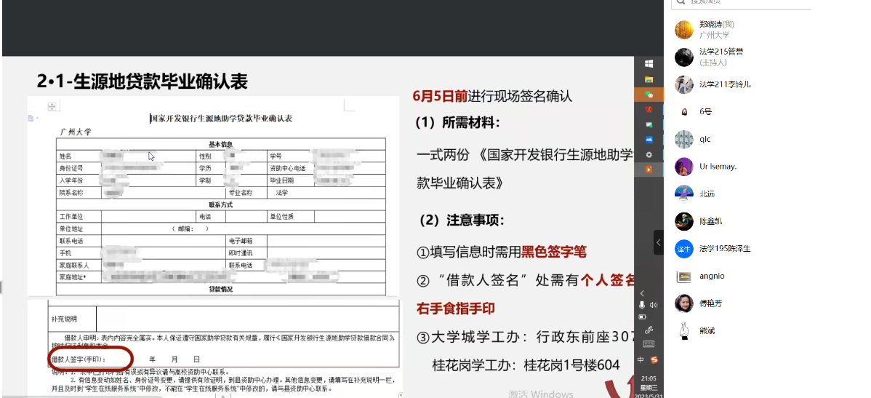This screenshot has height=398, width=871.
Task: Click the slide title 2•1-生源地贷款毕业确认表
Action: (x=143, y=81)
